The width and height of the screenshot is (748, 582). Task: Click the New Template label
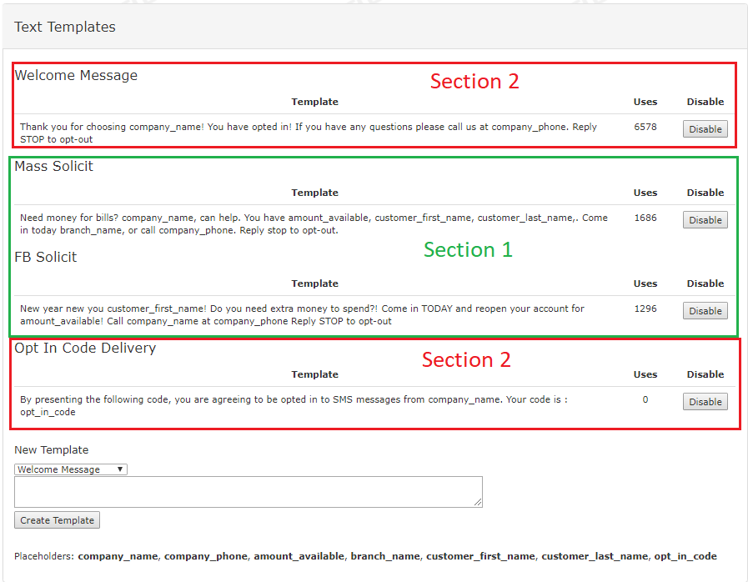(52, 450)
